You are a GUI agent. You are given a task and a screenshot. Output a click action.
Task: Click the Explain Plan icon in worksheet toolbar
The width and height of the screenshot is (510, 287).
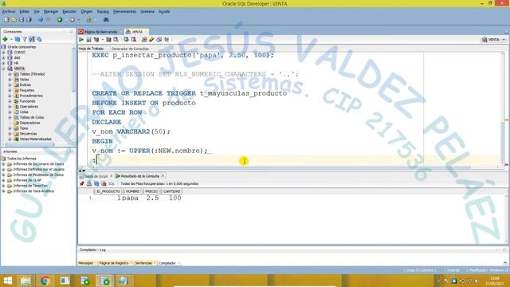(96, 40)
